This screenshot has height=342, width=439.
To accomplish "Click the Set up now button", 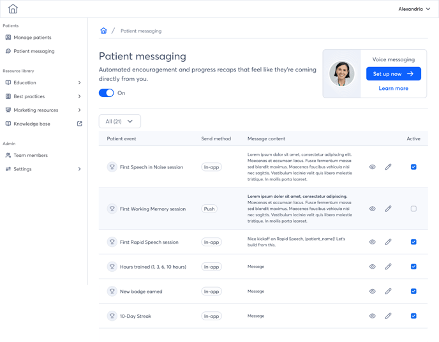I will (x=393, y=74).
